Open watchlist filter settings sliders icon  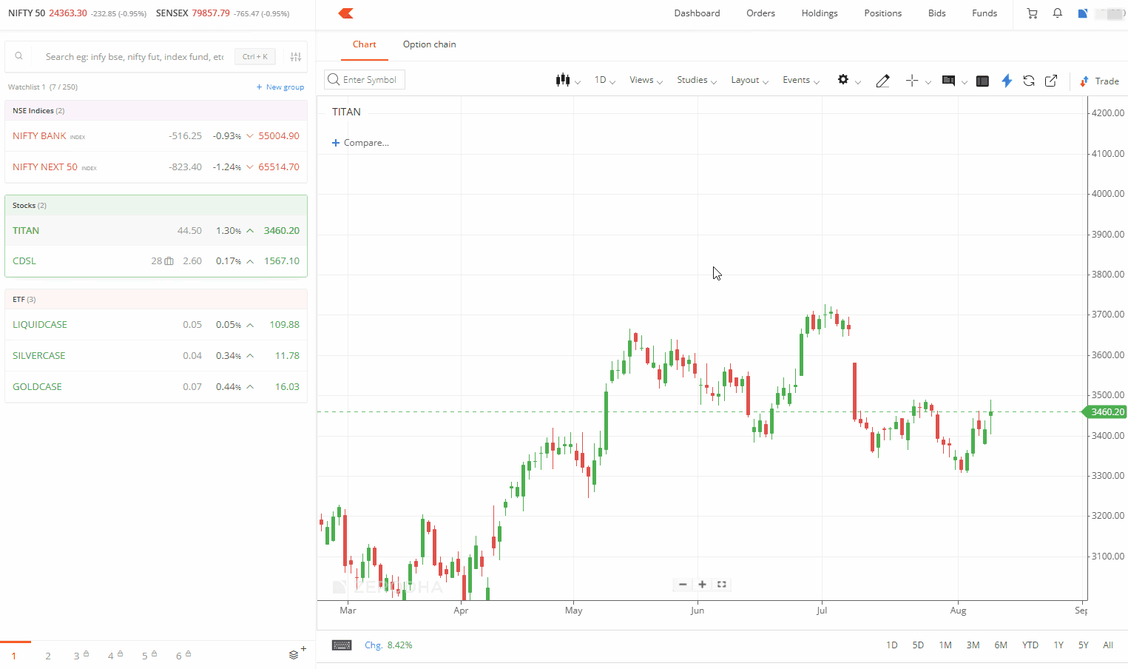tap(296, 57)
